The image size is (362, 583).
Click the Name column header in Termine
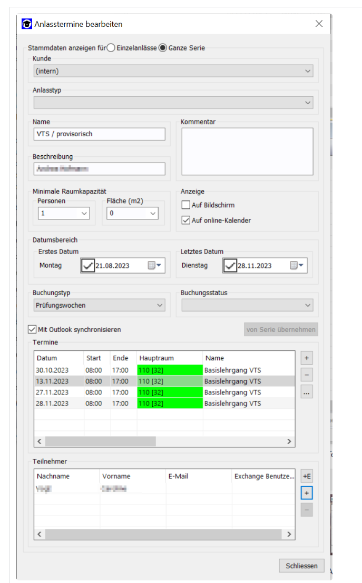(x=249, y=358)
